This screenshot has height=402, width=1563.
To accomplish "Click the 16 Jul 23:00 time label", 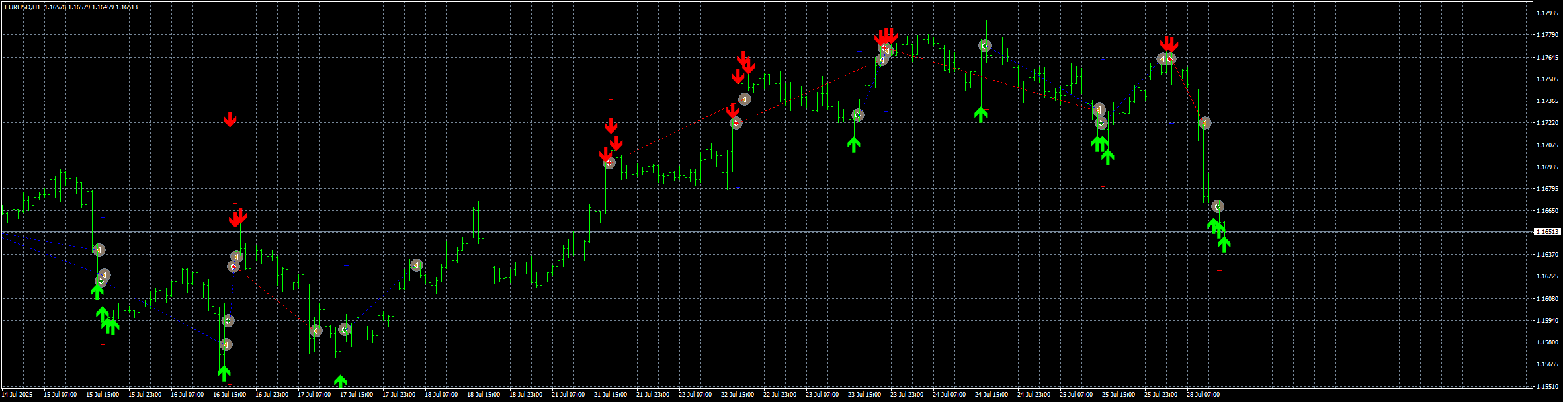I will (272, 395).
